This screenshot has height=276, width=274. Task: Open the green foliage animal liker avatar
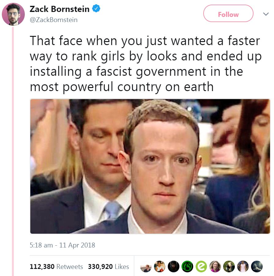click(x=229, y=266)
